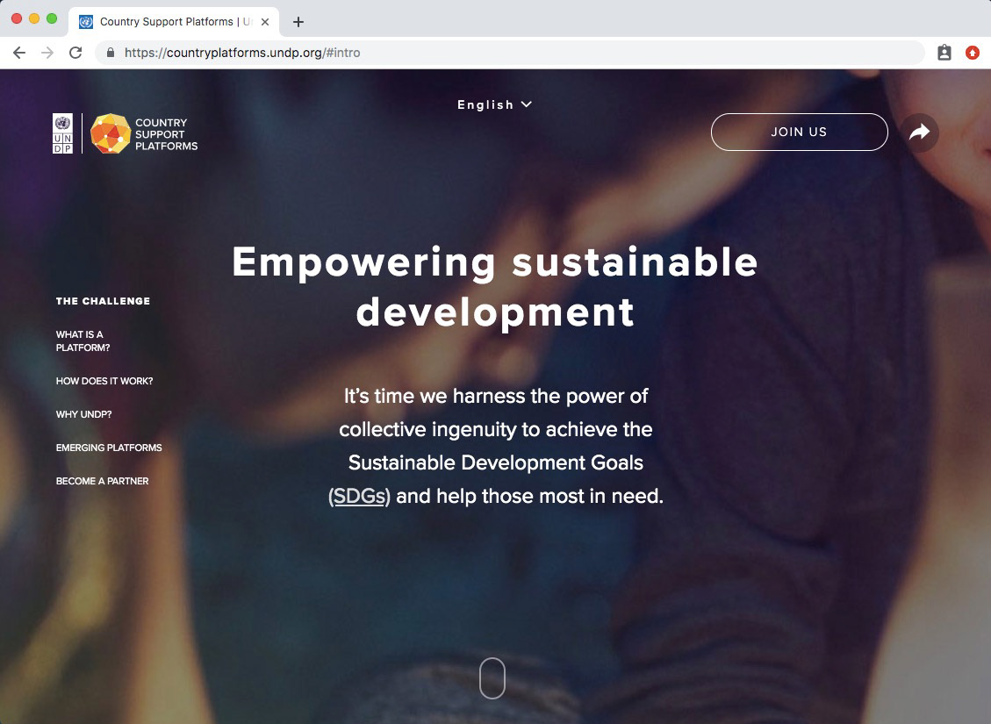Open the clipboard extension icon
The width and height of the screenshot is (991, 724).
tap(944, 53)
